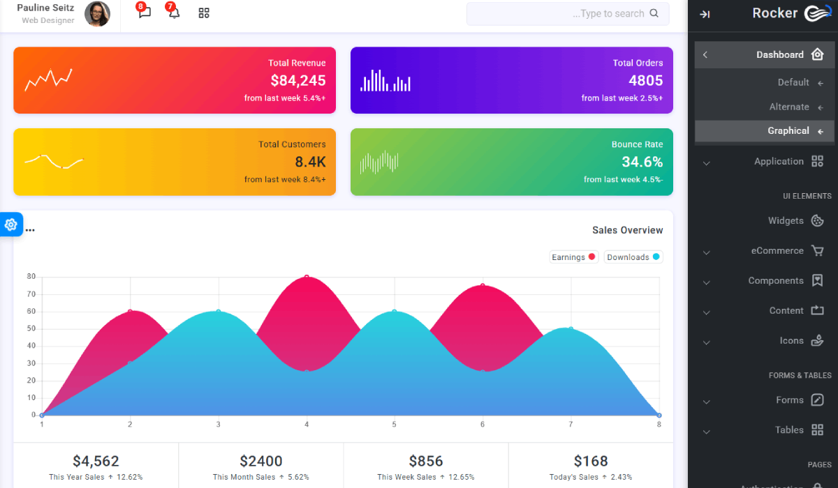Click the Application grid icon in sidebar
Viewport: 838px width, 488px height.
pyautogui.click(x=818, y=161)
